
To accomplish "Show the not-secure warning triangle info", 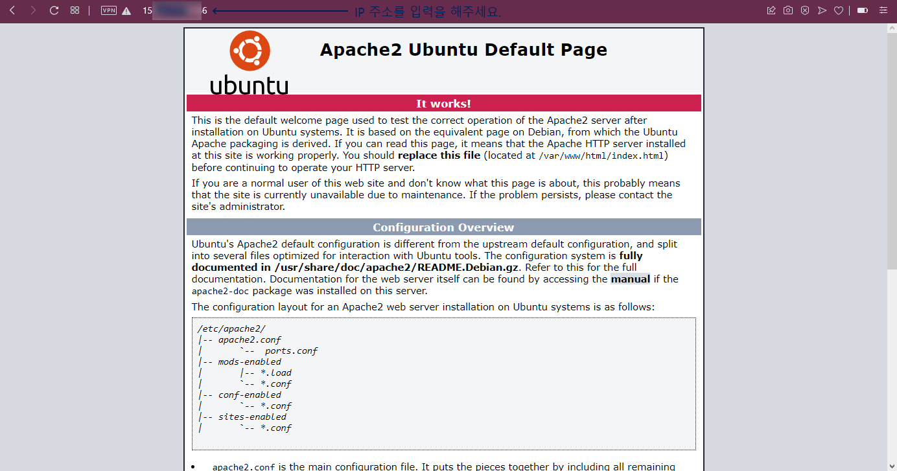I will point(126,11).
